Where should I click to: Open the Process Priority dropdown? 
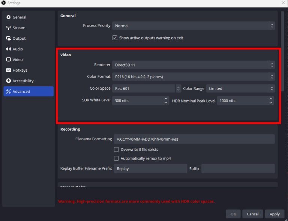(193, 26)
